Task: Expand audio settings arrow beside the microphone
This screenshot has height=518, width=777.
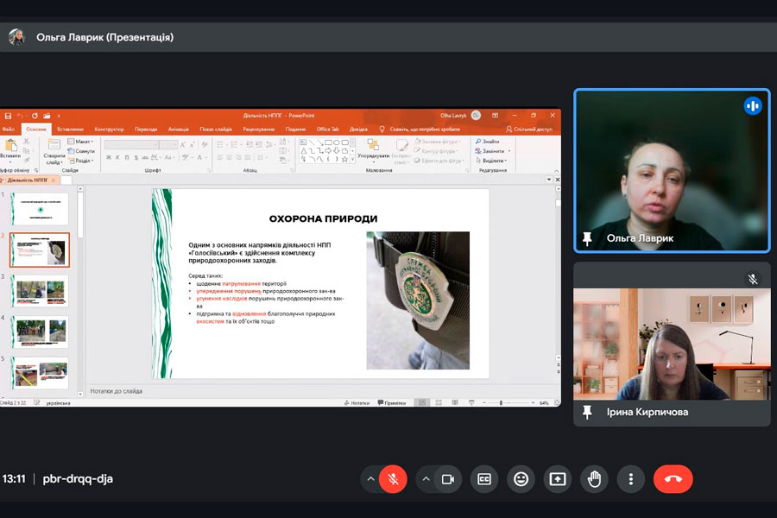Action: click(371, 479)
